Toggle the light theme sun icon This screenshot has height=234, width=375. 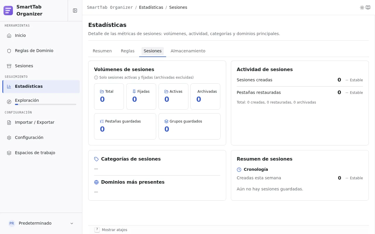[362, 8]
